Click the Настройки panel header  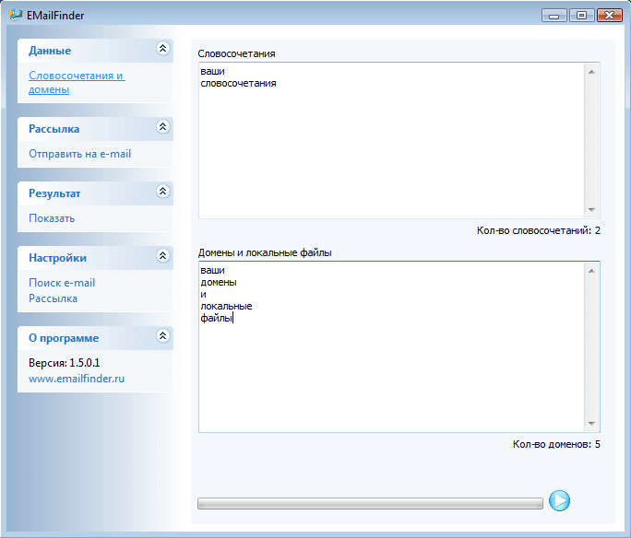(x=95, y=258)
